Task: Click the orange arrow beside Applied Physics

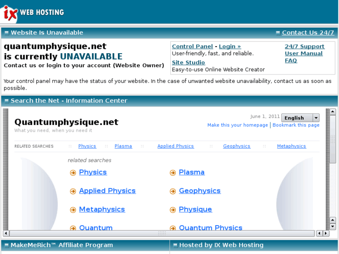Action: pos(73,191)
